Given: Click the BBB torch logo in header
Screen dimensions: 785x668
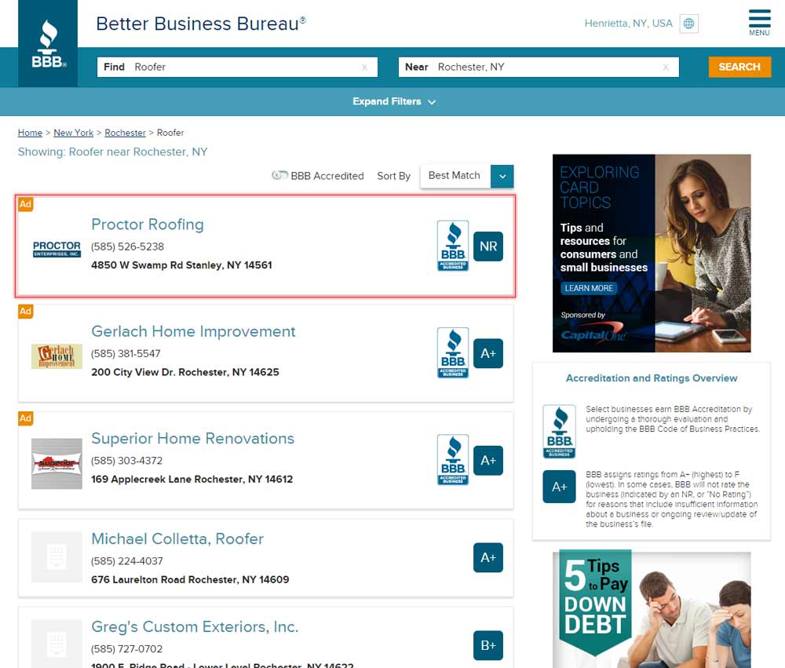Looking at the screenshot, I should click(x=48, y=43).
